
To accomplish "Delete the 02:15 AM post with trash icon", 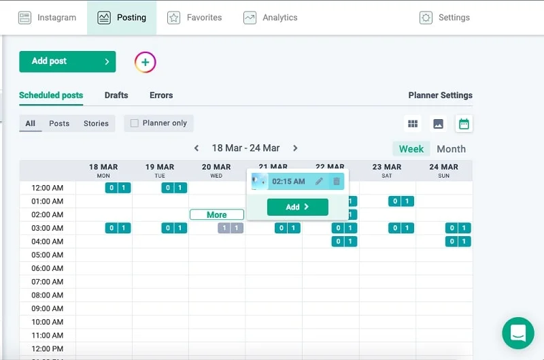I will 336,182.
